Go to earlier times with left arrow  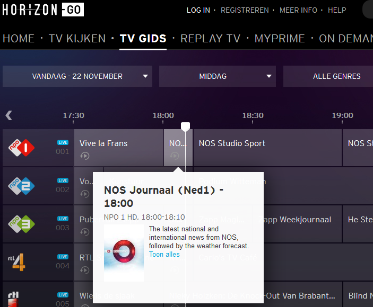pyautogui.click(x=9, y=115)
